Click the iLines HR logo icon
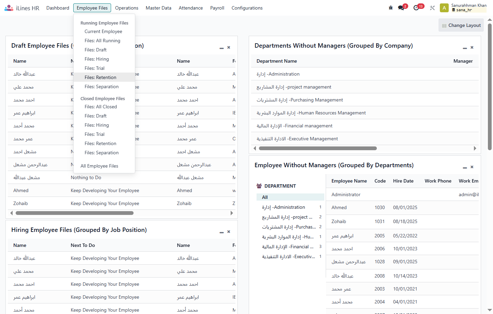Viewport: 493px width, 314px height. tap(9, 8)
